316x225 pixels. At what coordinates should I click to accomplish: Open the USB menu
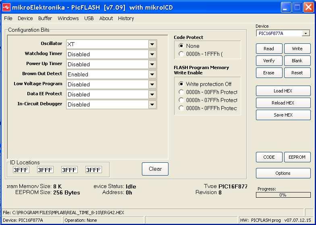pos(89,18)
